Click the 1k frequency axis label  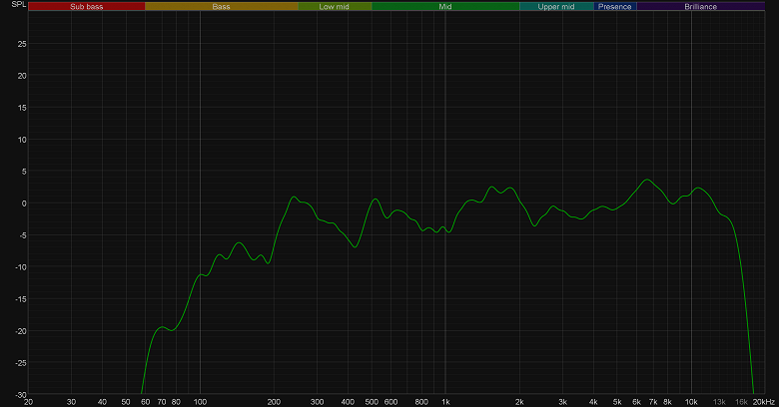click(445, 402)
